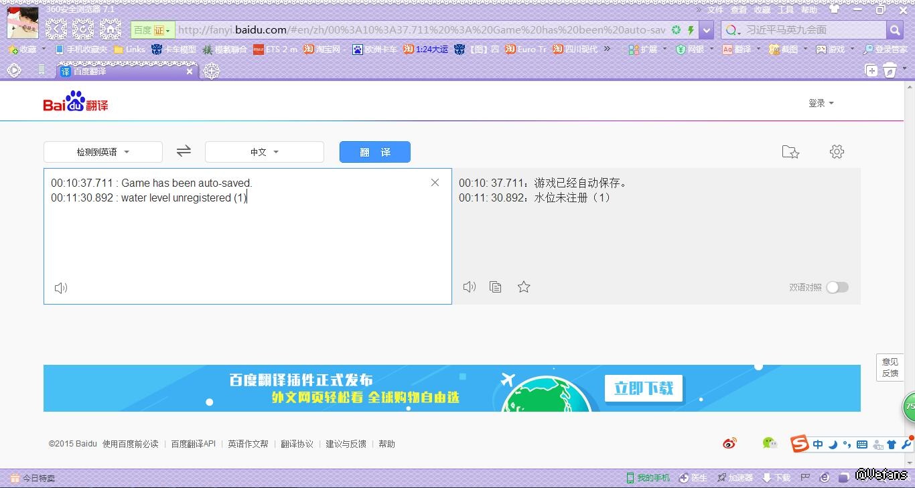The width and height of the screenshot is (915, 488).
Task: Play audio of the translated text
Action: click(470, 287)
